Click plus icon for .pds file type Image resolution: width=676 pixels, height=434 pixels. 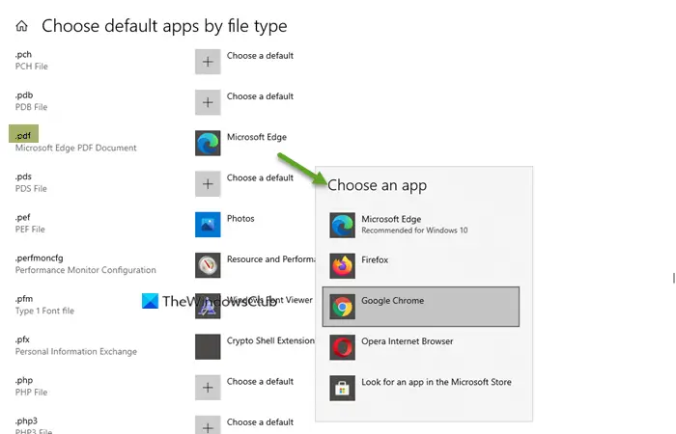[208, 184]
